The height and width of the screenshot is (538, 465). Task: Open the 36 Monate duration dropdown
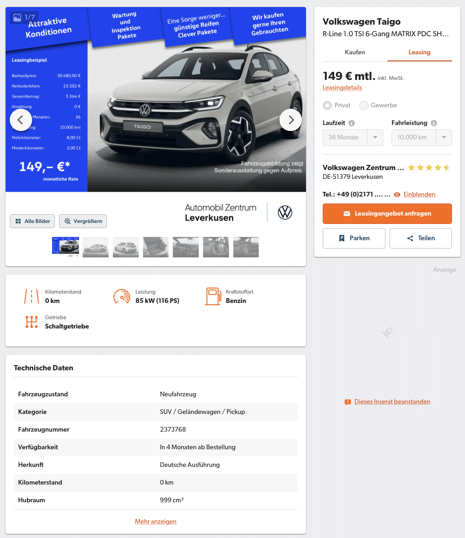pyautogui.click(x=352, y=138)
